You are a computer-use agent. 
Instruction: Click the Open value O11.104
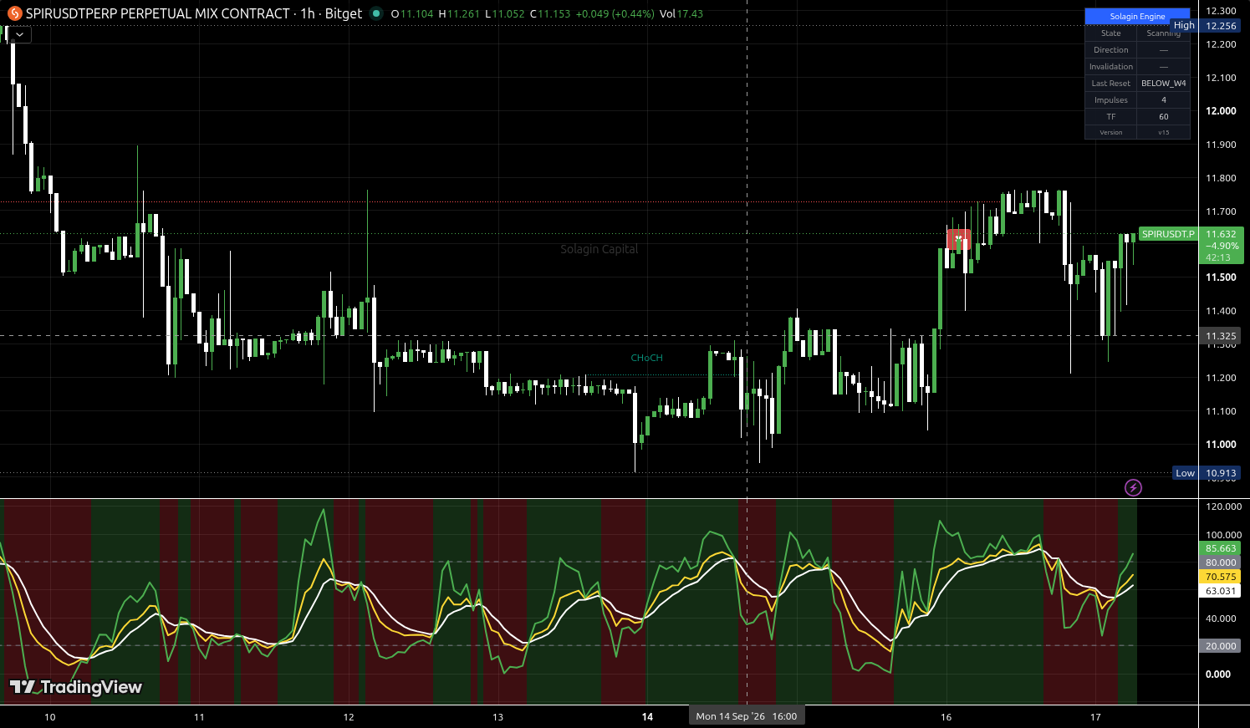click(412, 14)
